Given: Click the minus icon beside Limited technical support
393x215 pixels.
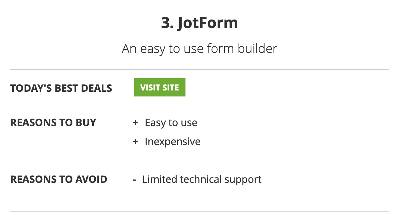Looking at the screenshot, I should coord(134,180).
